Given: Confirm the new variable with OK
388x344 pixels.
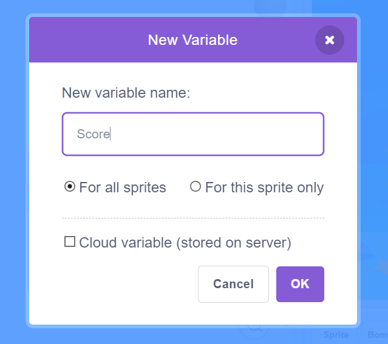Looking at the screenshot, I should point(300,284).
